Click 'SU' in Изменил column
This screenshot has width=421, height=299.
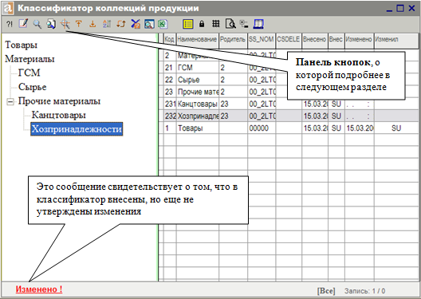pyautogui.click(x=396, y=128)
